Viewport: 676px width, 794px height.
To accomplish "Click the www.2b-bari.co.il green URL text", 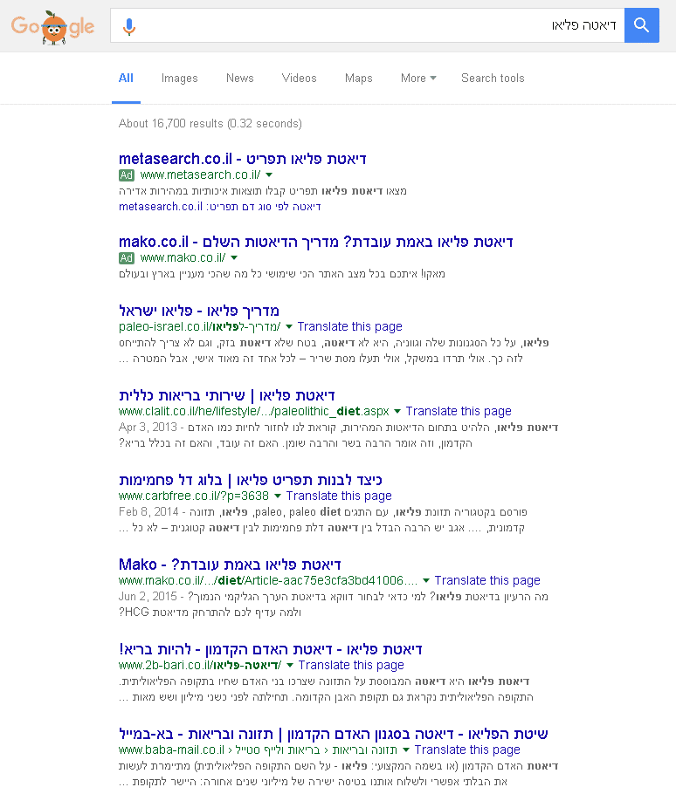I will point(200,665).
